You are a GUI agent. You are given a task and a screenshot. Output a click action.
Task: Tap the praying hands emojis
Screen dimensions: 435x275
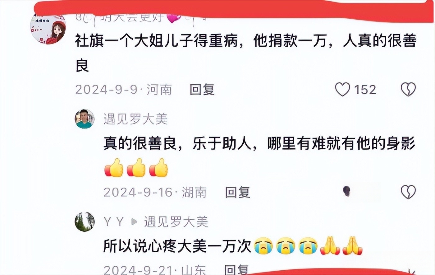tap(341, 246)
